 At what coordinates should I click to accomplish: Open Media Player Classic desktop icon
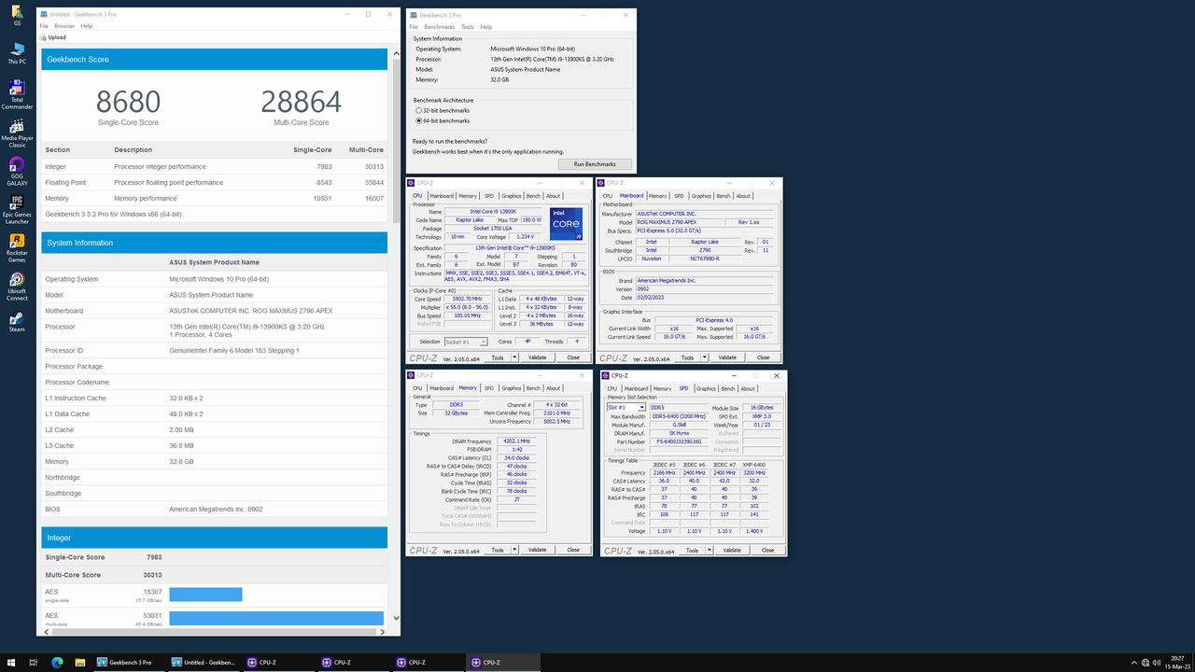pos(17,134)
